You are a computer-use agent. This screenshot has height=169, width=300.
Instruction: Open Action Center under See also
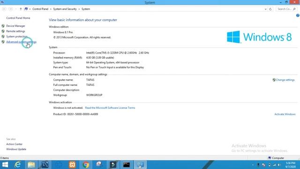pos(15,144)
